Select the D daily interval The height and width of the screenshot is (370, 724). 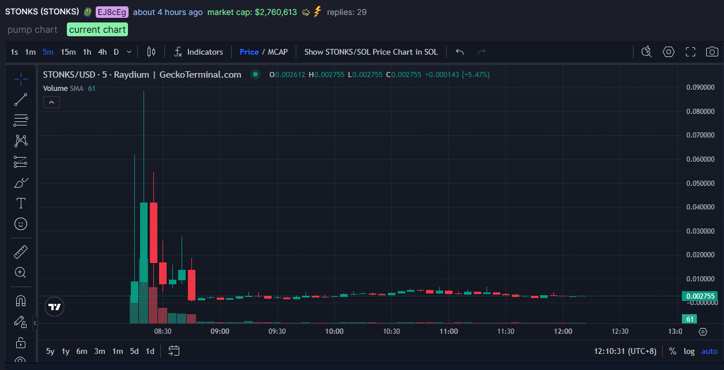coord(116,52)
